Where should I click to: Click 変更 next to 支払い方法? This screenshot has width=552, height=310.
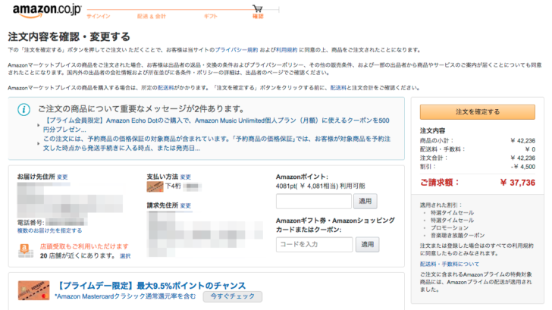(x=186, y=177)
